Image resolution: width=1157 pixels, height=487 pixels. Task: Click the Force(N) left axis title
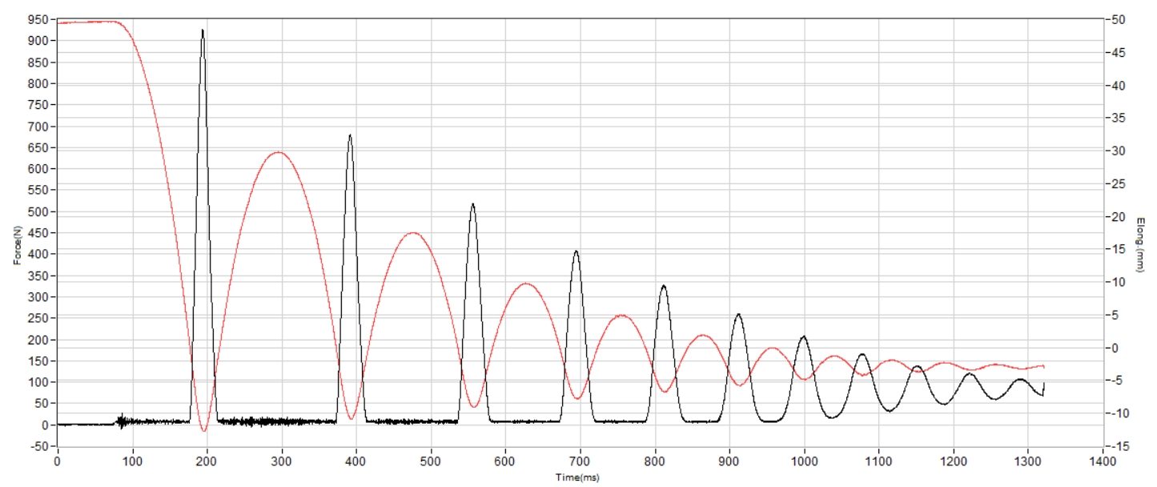(x=15, y=231)
